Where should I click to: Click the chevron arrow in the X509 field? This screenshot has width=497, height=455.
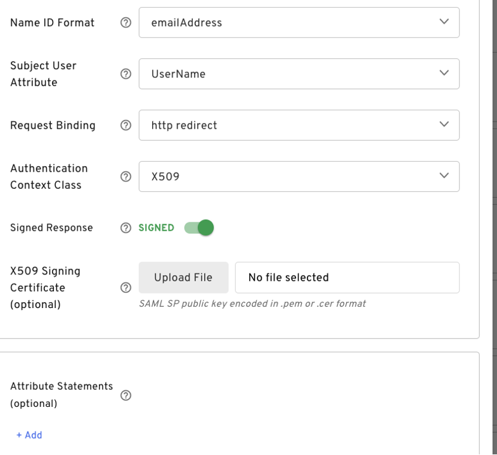click(x=444, y=176)
